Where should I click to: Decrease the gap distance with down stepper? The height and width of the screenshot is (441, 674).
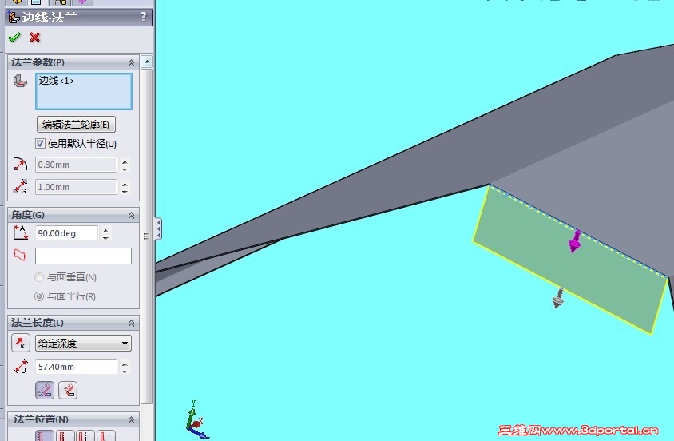coord(125,191)
